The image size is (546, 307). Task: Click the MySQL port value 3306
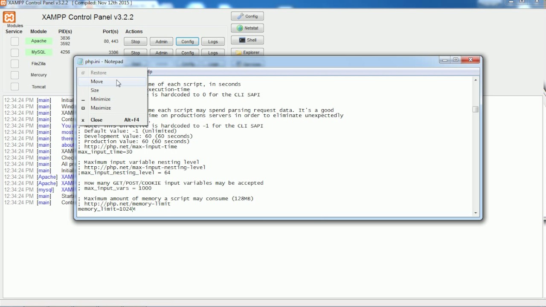[113, 52]
